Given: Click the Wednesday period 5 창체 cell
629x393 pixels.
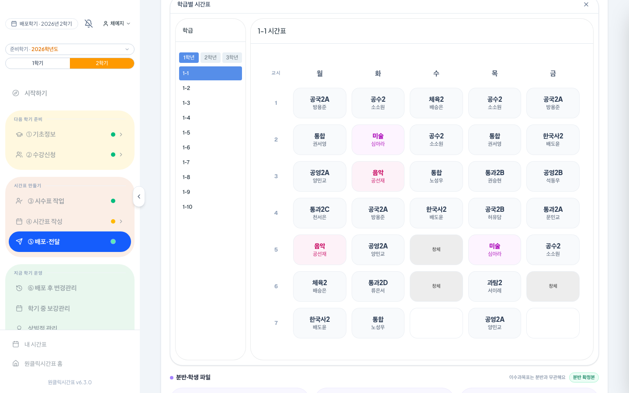Looking at the screenshot, I should (436, 250).
